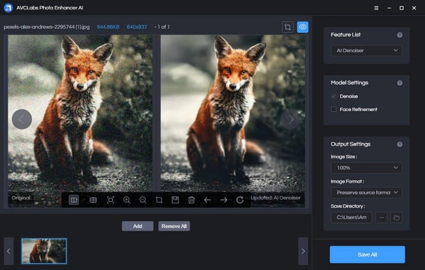This screenshot has height=270, width=425.
Task: Click the 644.86KB file size text
Action: [x=108, y=27]
